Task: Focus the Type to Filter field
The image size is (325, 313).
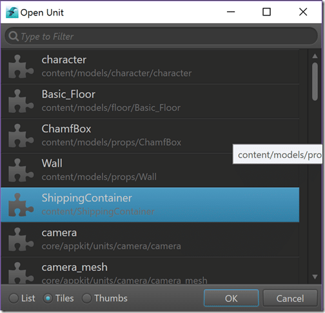Action: (x=161, y=36)
